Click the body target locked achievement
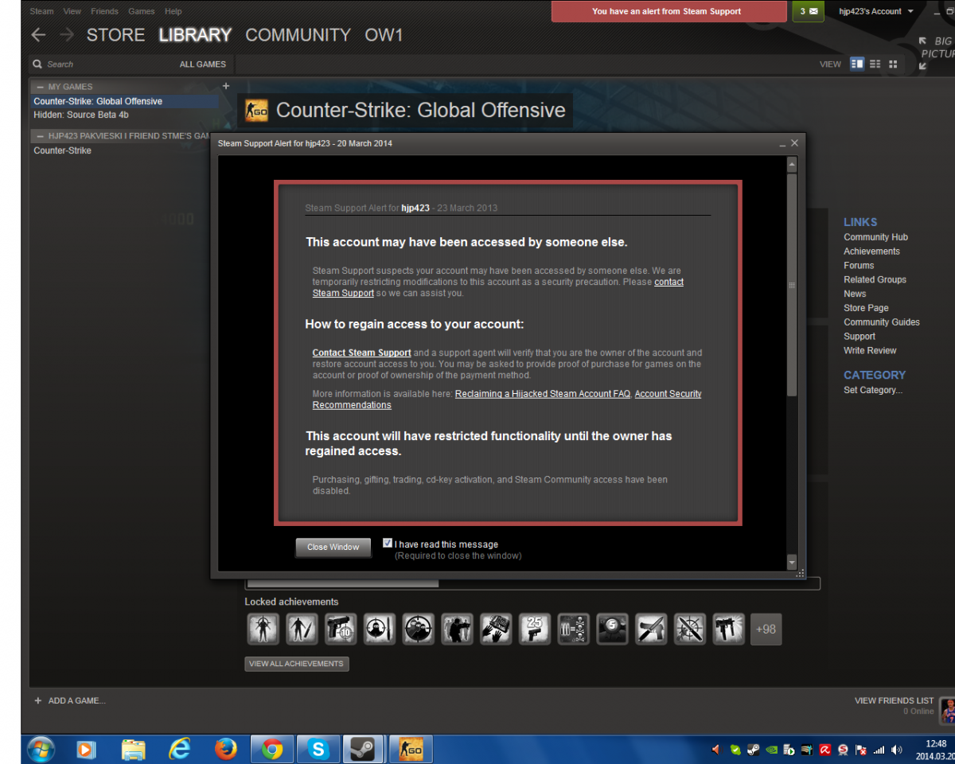955x764 pixels. 262,629
